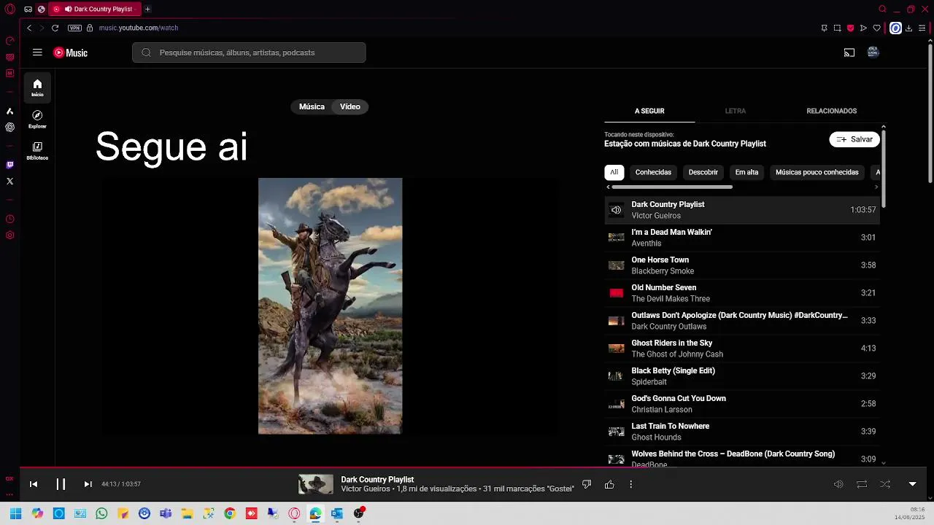Click the Salvar button
The height and width of the screenshot is (525, 934).
coord(854,139)
